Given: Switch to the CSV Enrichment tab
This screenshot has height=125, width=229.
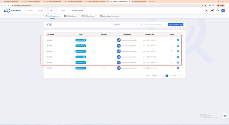Looking at the screenshot, I should pos(70,16).
